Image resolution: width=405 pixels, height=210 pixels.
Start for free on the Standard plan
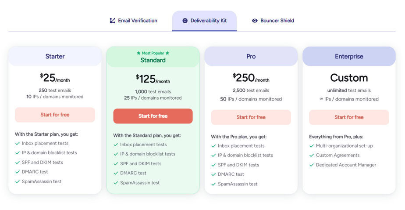[x=153, y=116]
